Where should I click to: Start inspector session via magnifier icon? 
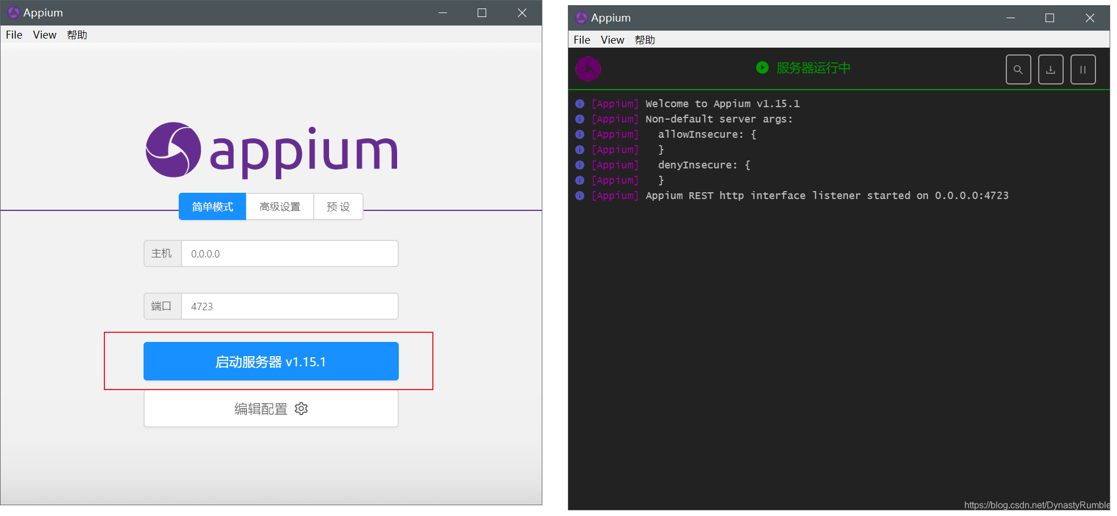[1018, 70]
